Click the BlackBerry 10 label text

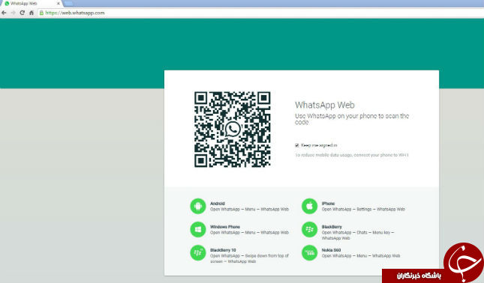[x=223, y=250]
